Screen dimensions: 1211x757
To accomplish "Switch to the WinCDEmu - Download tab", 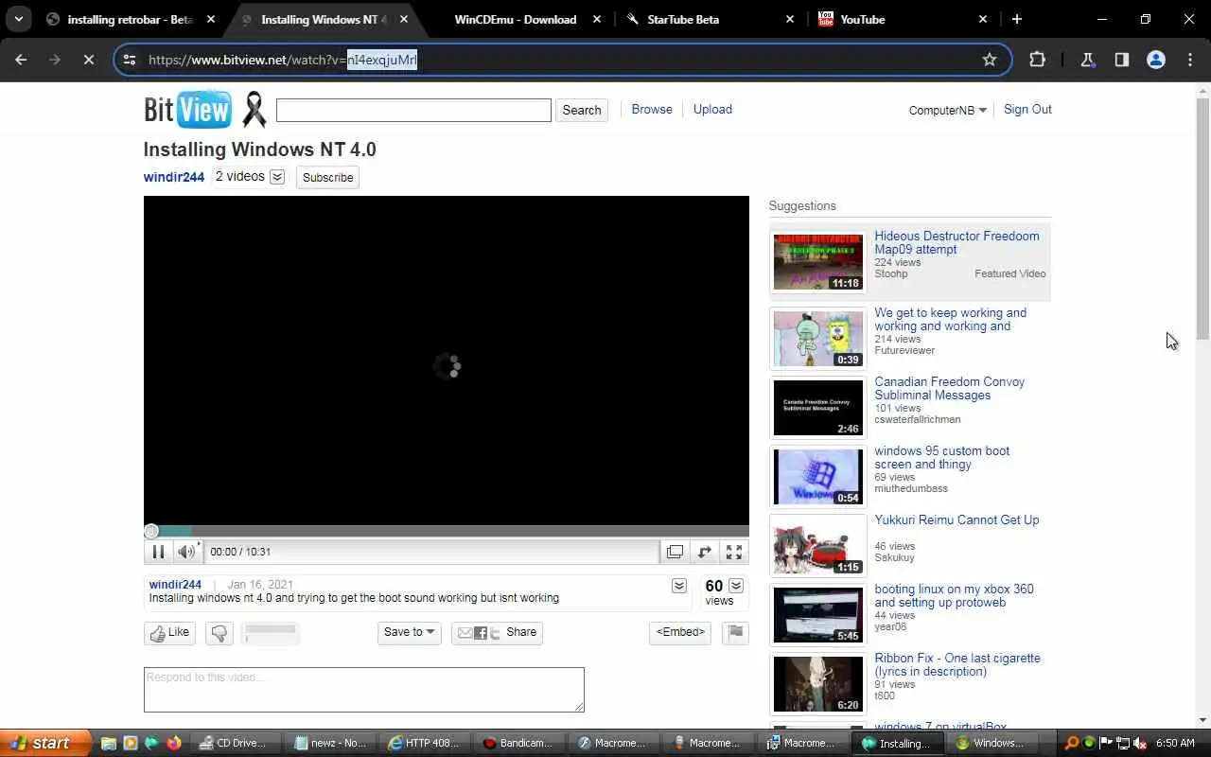I will point(514,19).
